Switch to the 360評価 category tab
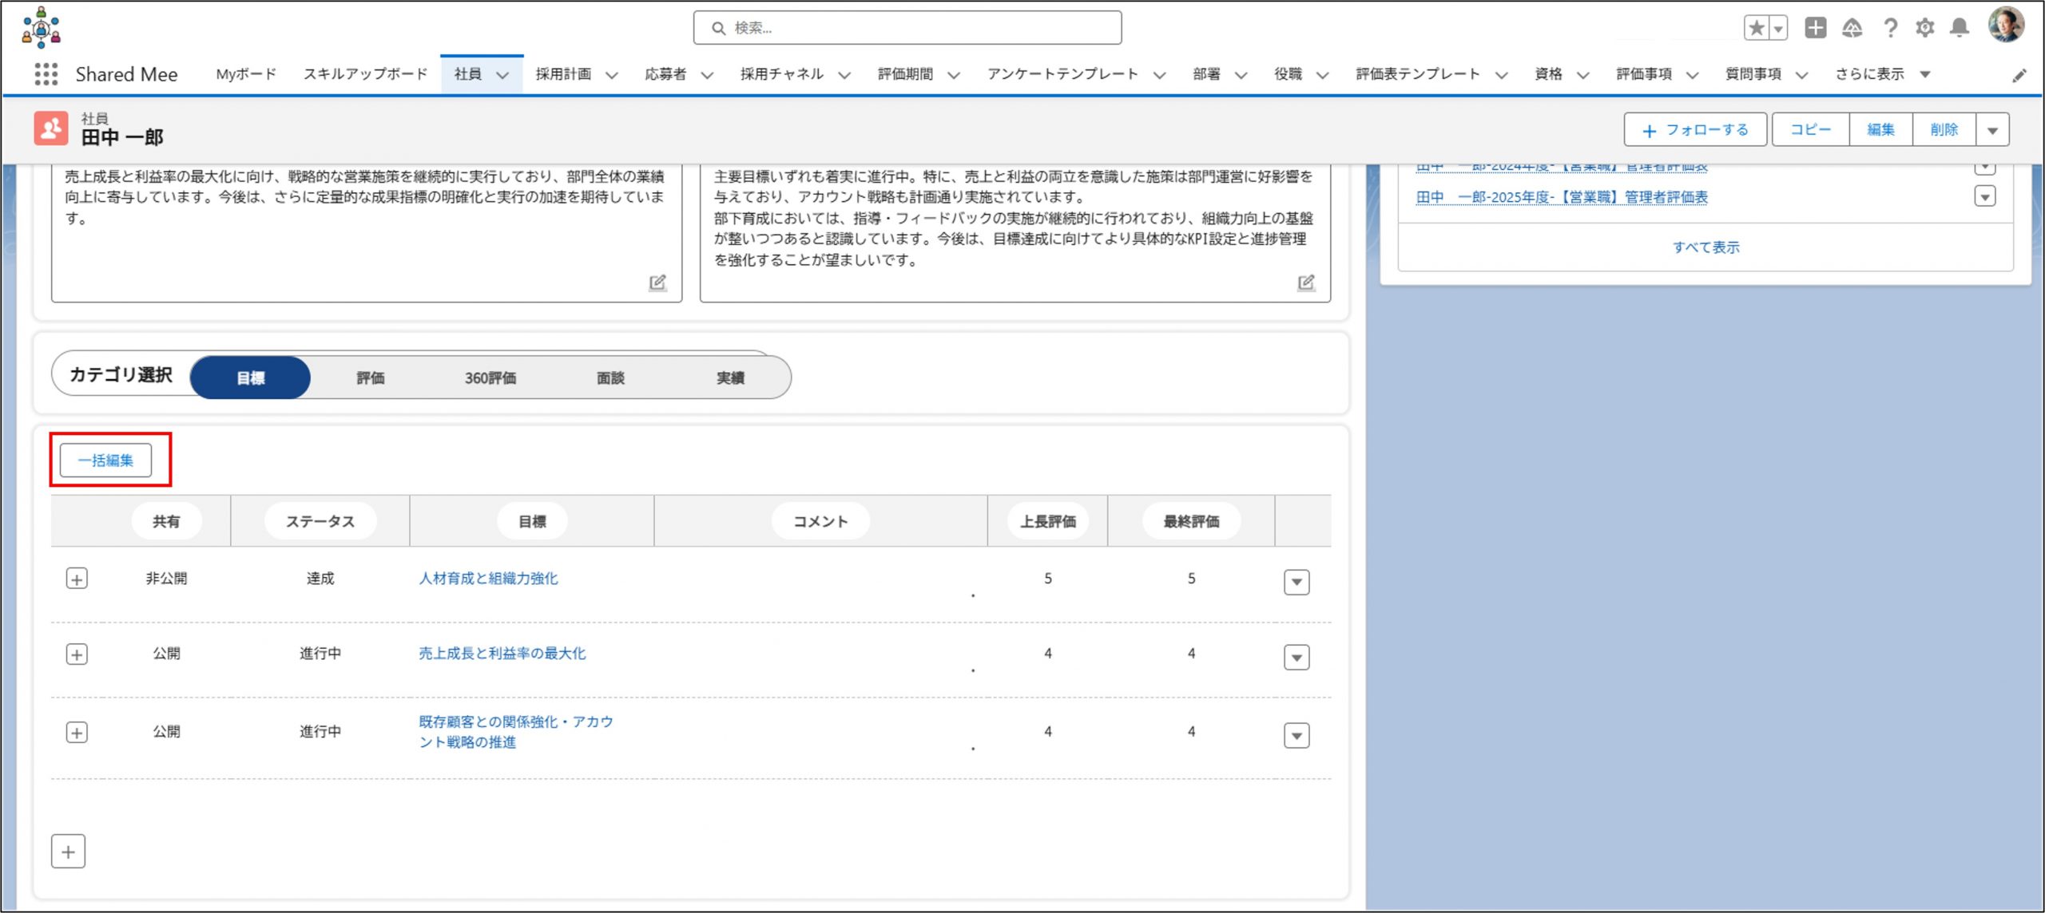This screenshot has height=913, width=2045. point(490,377)
